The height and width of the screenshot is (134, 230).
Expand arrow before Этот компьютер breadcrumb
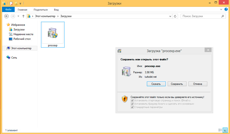33,16
